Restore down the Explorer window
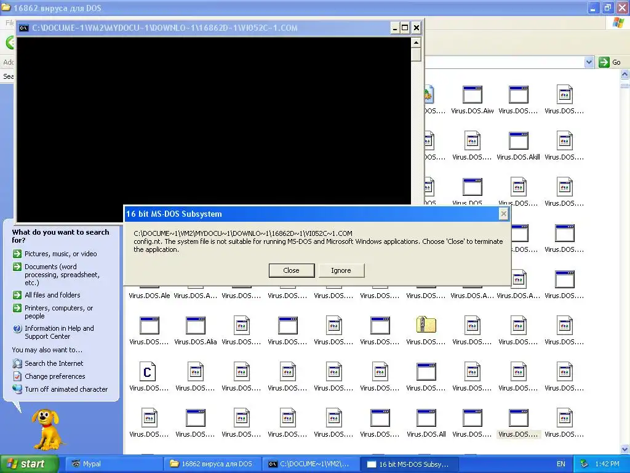Screen dimensions: 630x473 608,7
